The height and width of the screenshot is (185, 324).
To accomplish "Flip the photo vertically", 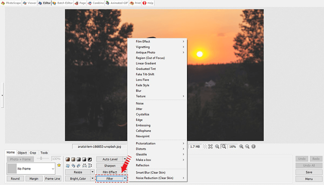I will click(x=90, y=165).
